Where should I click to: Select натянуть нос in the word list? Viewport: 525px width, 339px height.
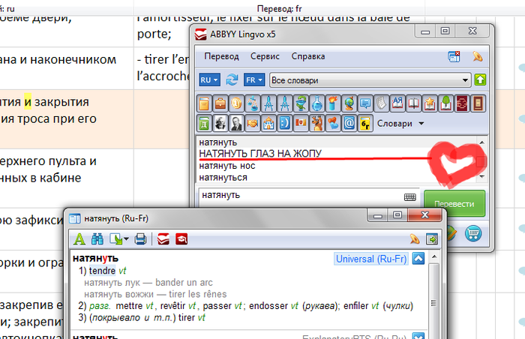point(227,166)
